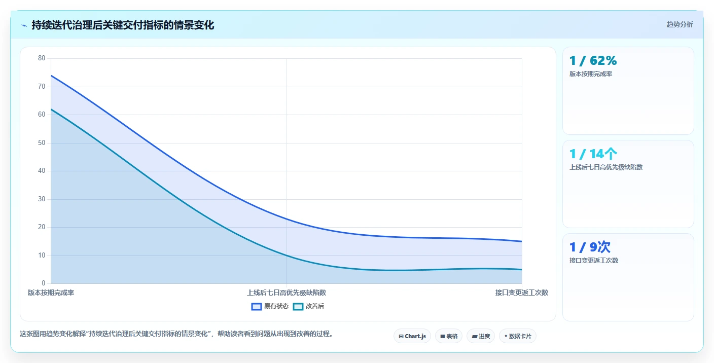Image resolution: width=714 pixels, height=363 pixels.
Task: Click the description text beneath the chart
Action: [x=176, y=334]
